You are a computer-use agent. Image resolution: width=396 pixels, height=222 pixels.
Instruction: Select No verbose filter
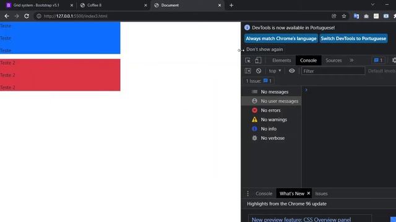[272, 138]
